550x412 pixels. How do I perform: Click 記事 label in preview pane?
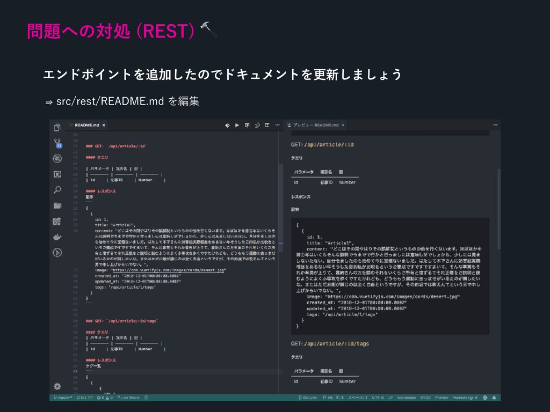pos(295,209)
